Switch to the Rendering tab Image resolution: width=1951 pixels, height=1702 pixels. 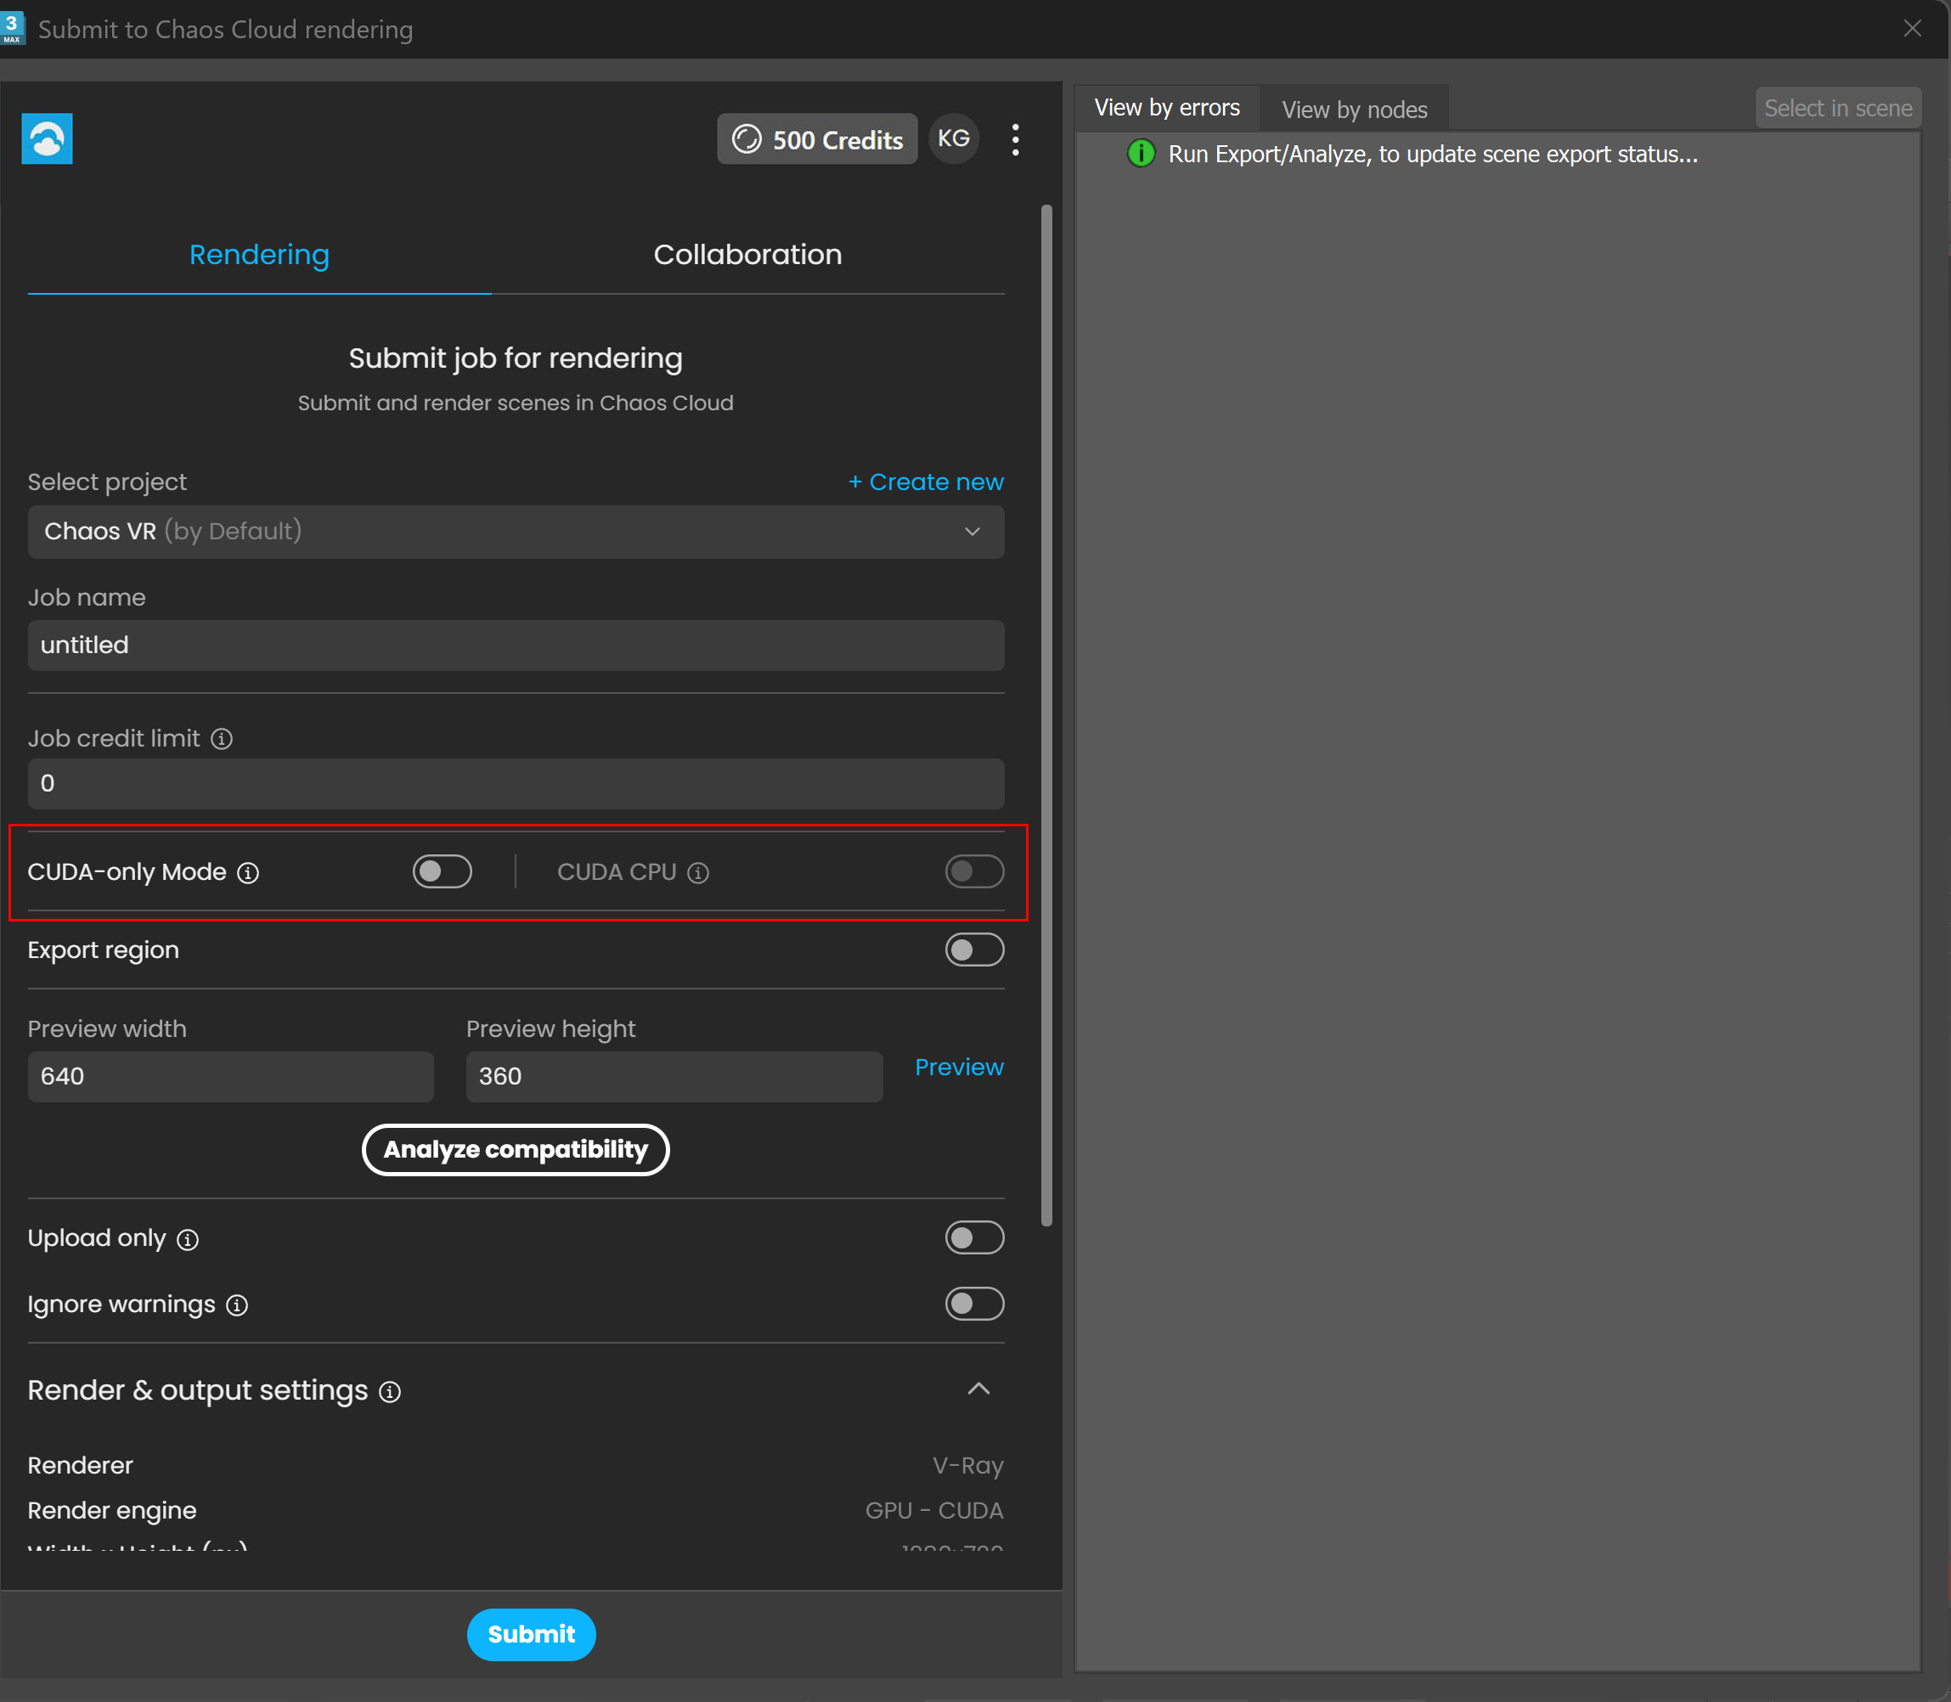coord(259,255)
